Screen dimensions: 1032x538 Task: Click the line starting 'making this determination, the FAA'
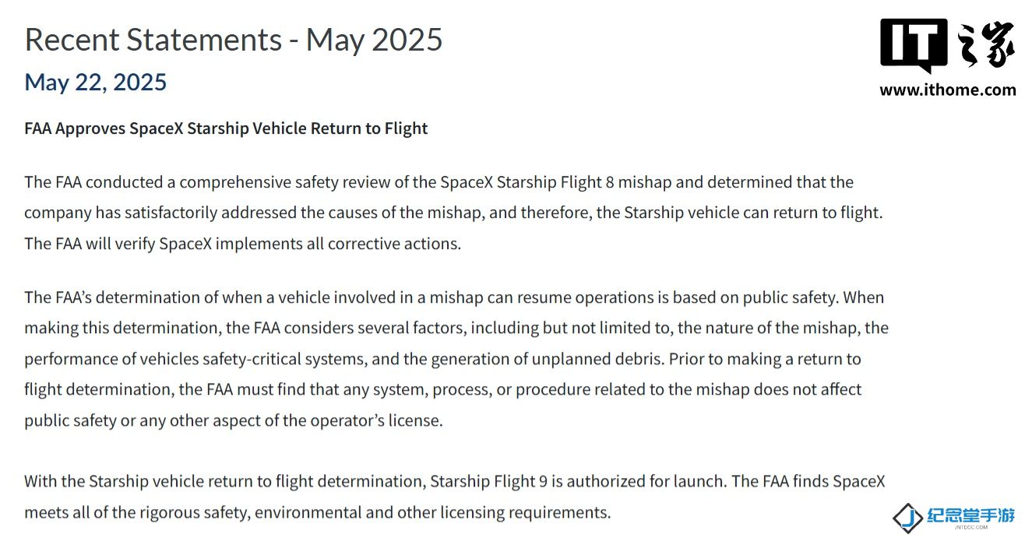coord(456,328)
